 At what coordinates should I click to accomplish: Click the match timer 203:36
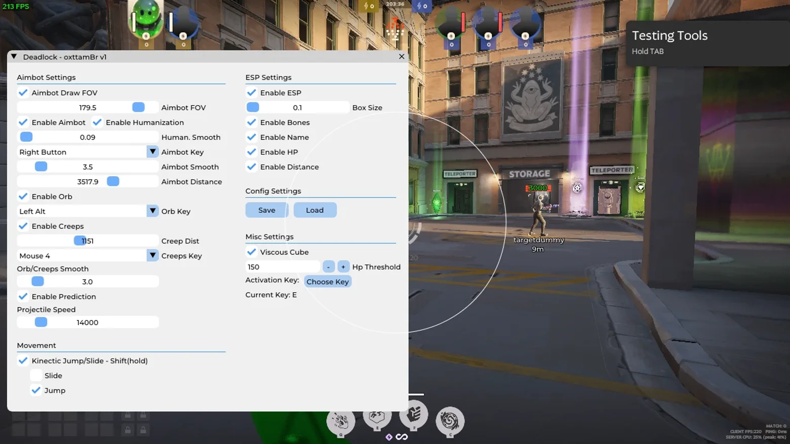(395, 4)
